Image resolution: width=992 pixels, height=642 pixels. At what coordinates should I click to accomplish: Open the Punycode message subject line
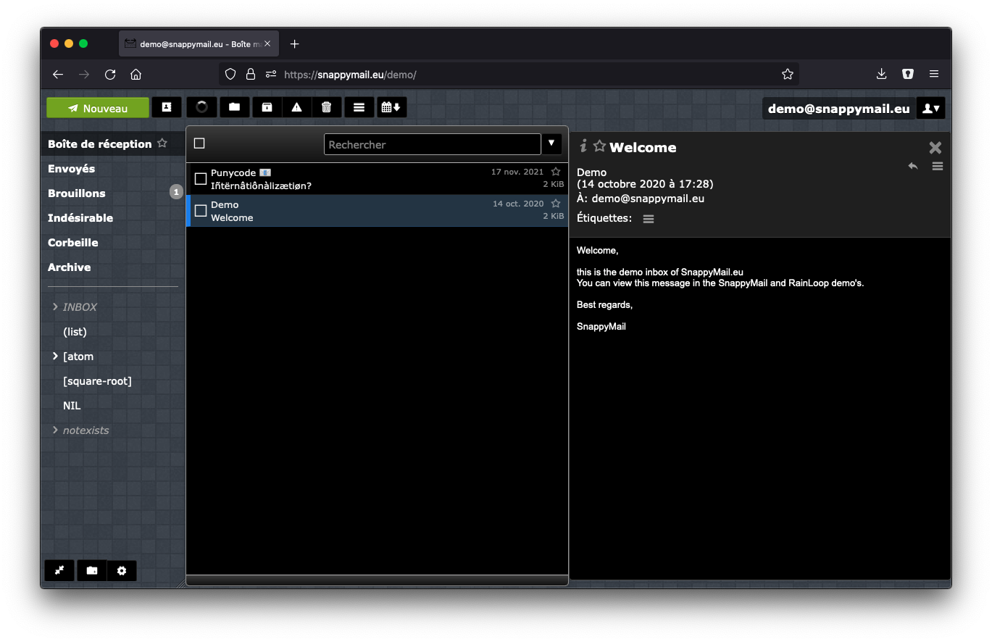click(x=261, y=185)
